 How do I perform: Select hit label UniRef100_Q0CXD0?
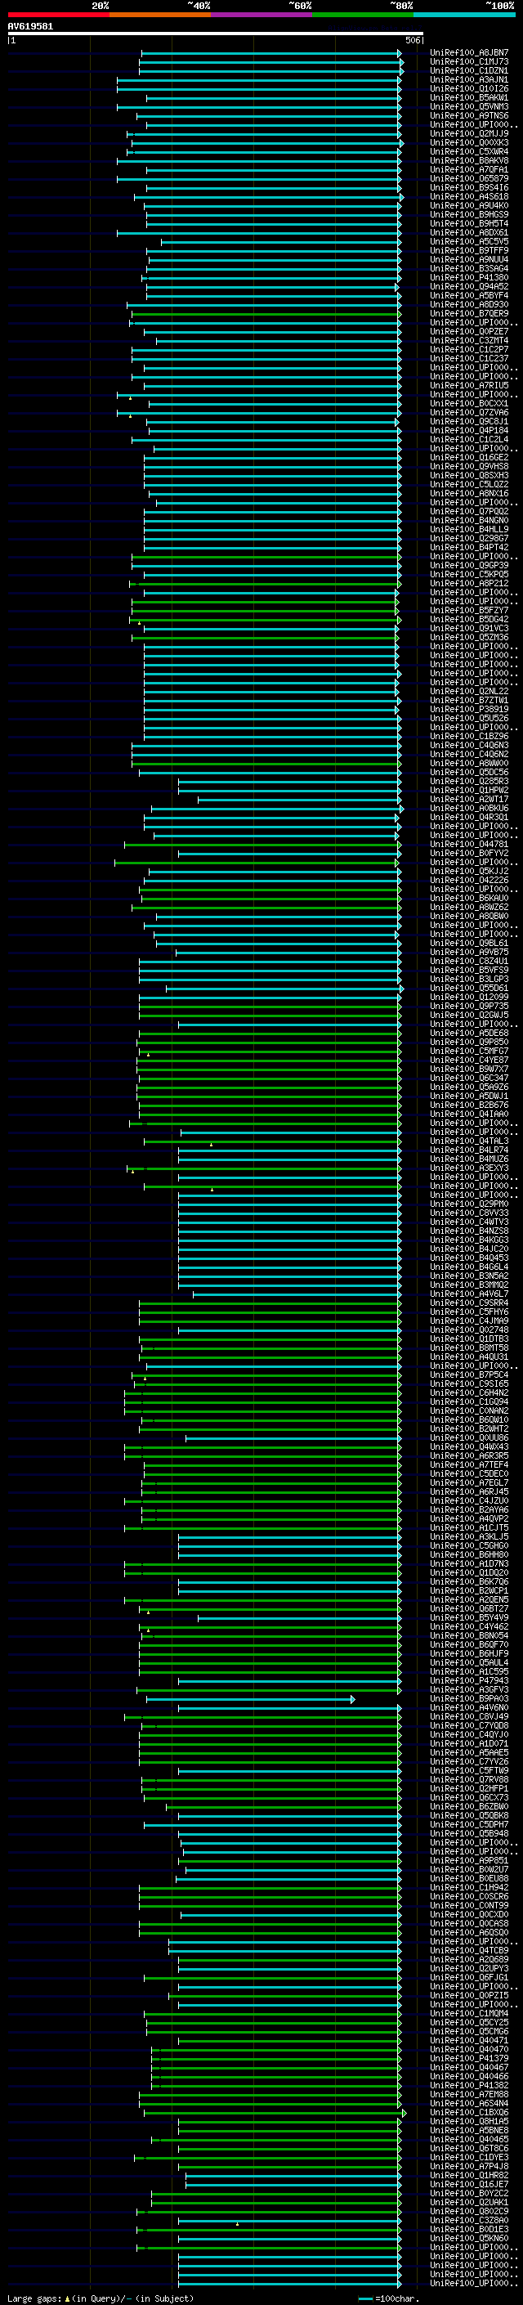click(469, 1915)
